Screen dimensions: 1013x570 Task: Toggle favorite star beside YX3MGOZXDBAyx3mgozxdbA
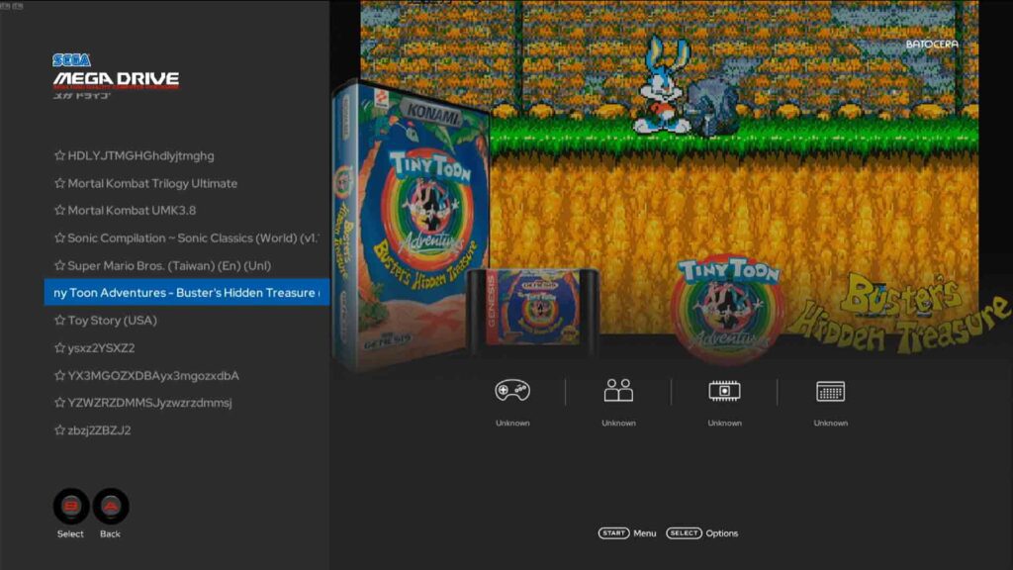click(60, 375)
